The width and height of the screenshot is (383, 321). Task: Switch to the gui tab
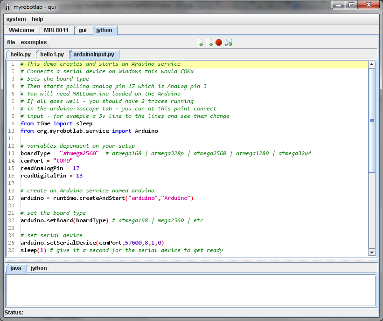tap(83, 30)
